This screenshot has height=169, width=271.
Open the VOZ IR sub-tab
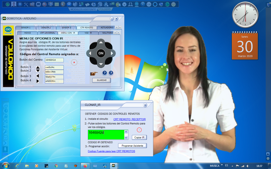[x=88, y=33]
